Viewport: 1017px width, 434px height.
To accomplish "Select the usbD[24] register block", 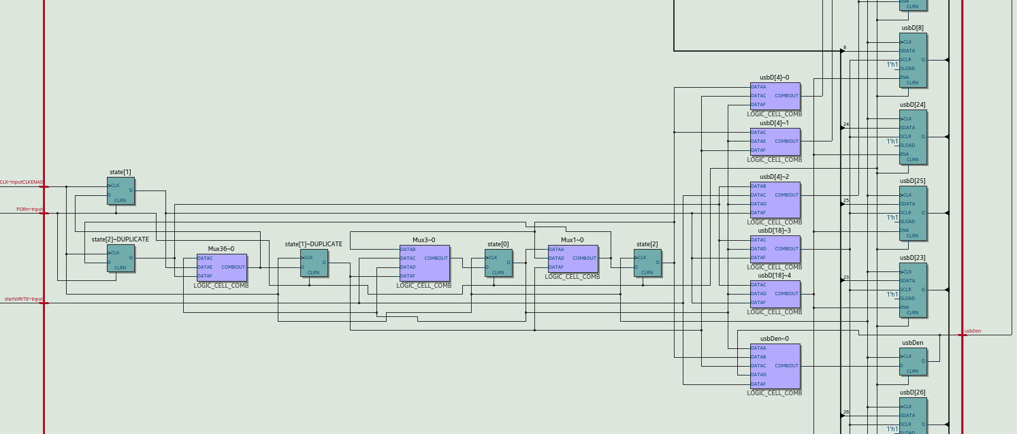I will [x=913, y=137].
